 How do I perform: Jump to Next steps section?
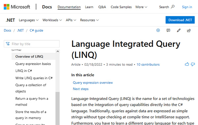[81, 89]
